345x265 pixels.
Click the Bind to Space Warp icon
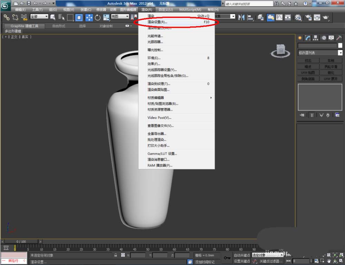(24, 17)
